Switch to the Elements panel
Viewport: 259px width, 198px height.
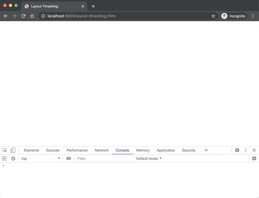[x=32, y=150]
